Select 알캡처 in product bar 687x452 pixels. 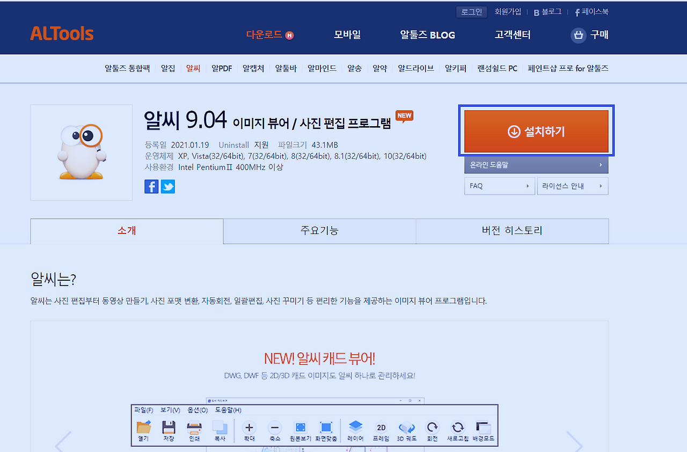click(x=253, y=69)
